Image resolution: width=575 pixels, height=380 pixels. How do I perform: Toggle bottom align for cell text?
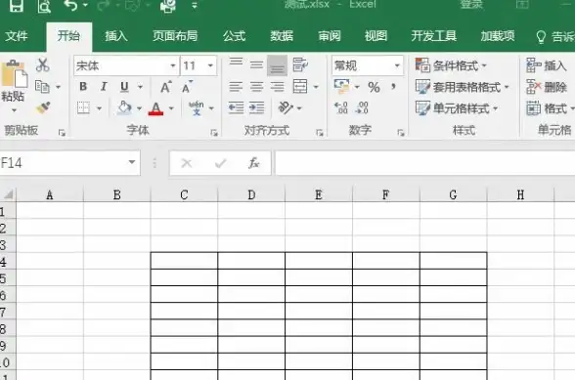278,66
